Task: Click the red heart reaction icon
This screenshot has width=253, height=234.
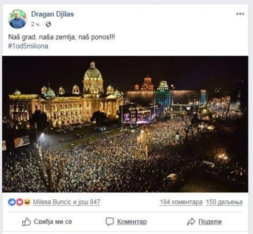Action: click(19, 202)
